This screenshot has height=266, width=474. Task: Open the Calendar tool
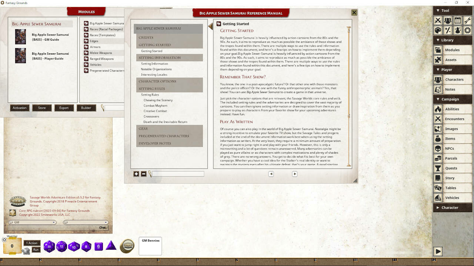(458, 20)
